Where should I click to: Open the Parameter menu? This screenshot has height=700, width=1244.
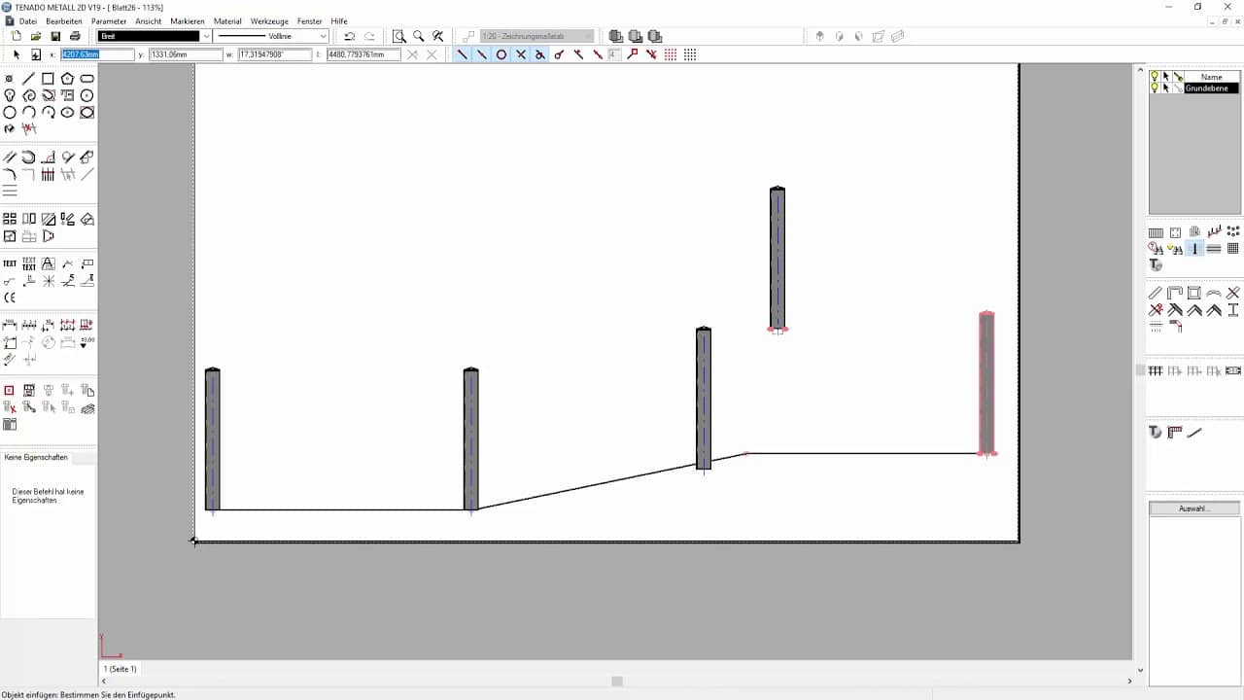pos(109,21)
